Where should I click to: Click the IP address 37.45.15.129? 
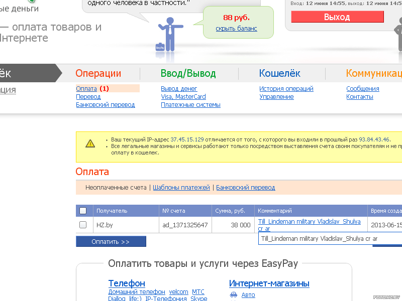click(187, 139)
